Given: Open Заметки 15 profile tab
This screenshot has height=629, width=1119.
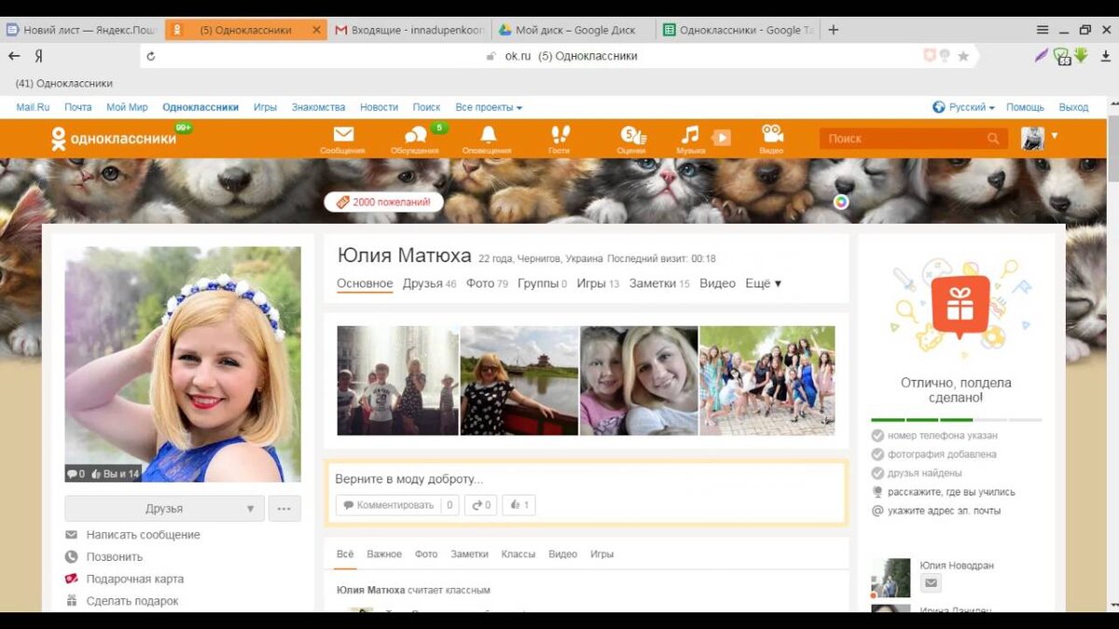Looking at the screenshot, I should click(659, 283).
